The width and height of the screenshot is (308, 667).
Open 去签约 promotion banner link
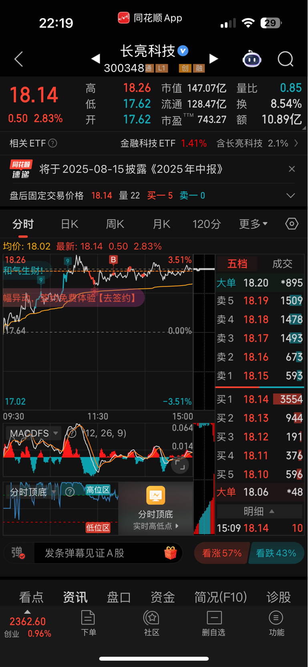pos(118,298)
